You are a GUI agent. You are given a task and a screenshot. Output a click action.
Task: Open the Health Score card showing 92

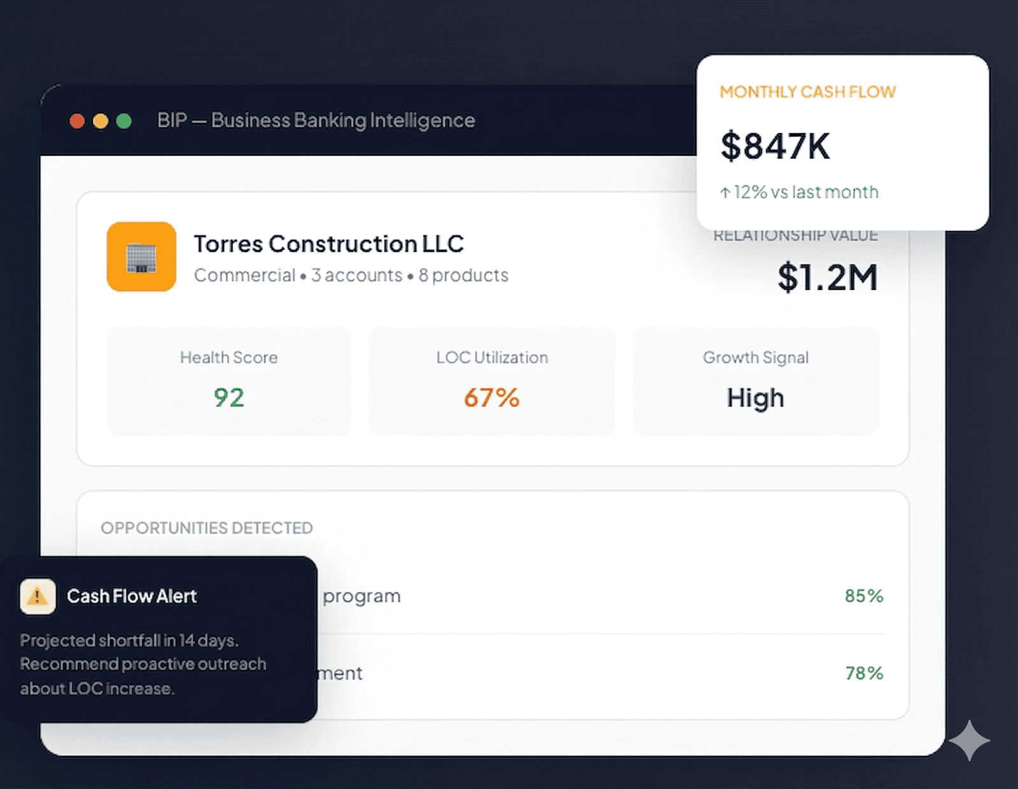click(x=228, y=381)
